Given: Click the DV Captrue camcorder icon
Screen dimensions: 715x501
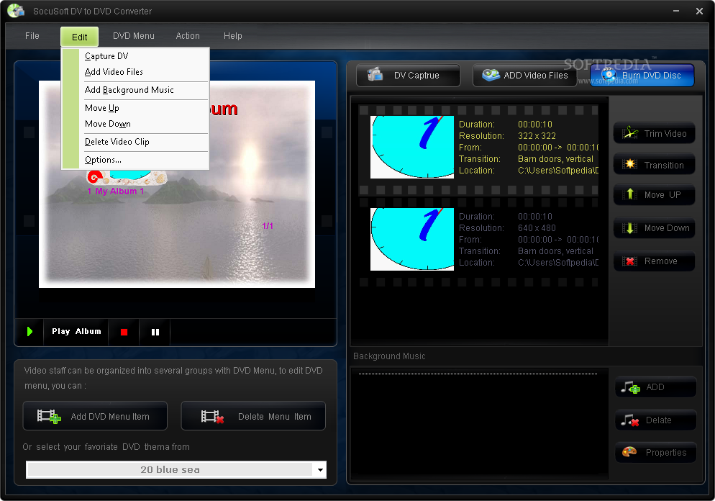Looking at the screenshot, I should 375,74.
